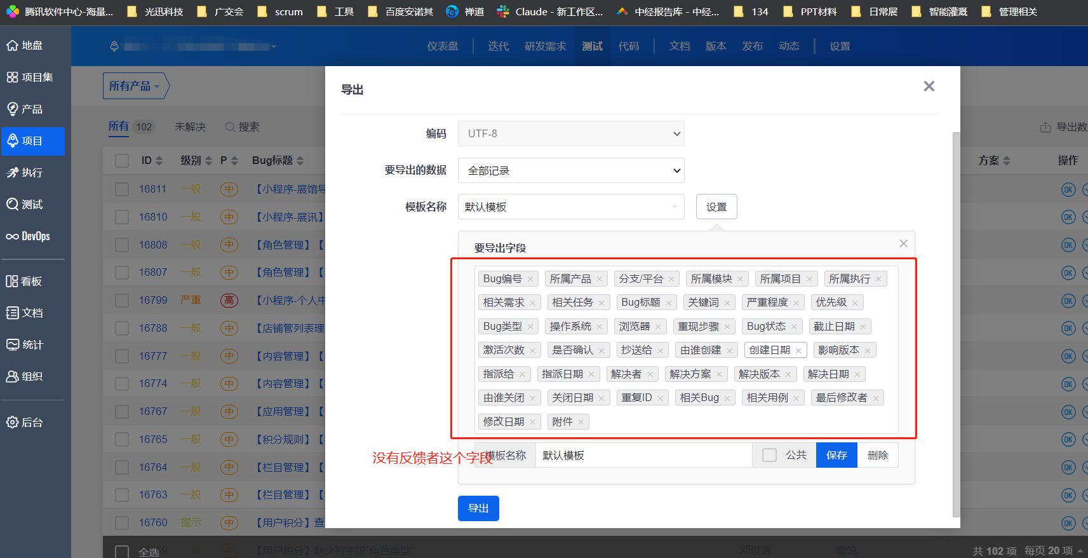Open the 研发需求 navigation tab

(545, 46)
